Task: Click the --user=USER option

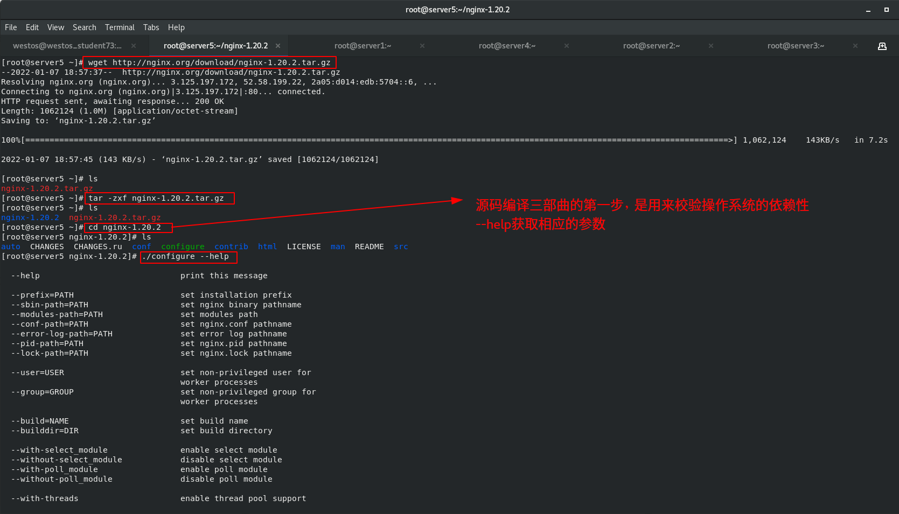Action: pos(37,372)
